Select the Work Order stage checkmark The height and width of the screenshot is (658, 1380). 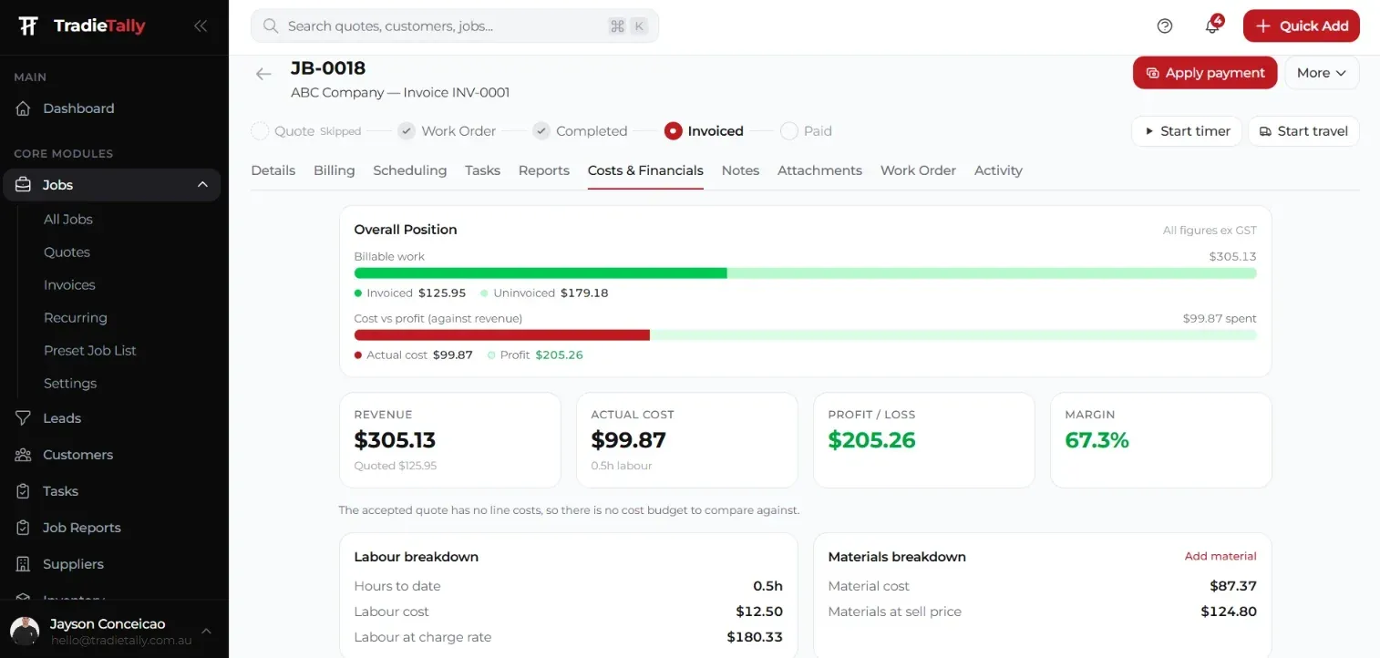coord(407,131)
